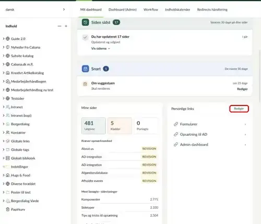Click the icon beside Medarbejderhåndbogen

pos(8,81)
